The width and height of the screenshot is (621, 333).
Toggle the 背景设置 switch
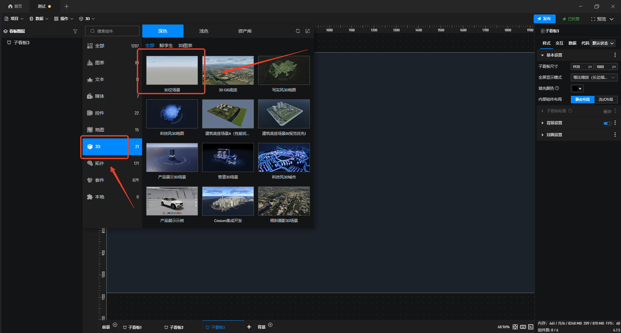pos(607,123)
